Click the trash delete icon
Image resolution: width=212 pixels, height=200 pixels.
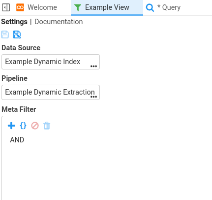pyautogui.click(x=47, y=126)
